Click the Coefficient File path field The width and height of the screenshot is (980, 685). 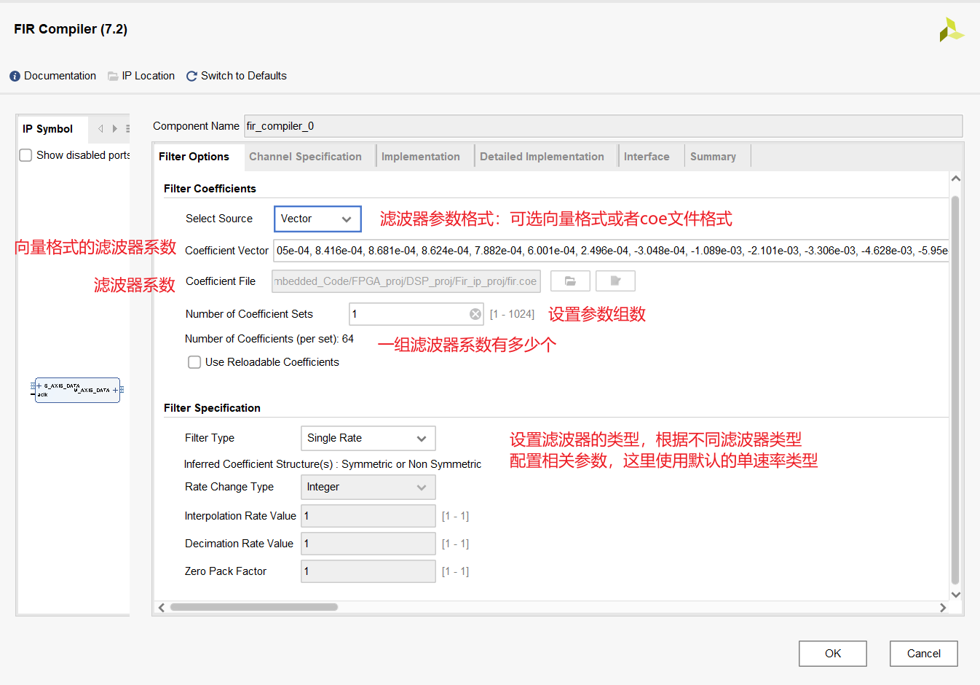tap(406, 281)
